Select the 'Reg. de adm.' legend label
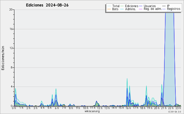 click(x=153, y=9)
